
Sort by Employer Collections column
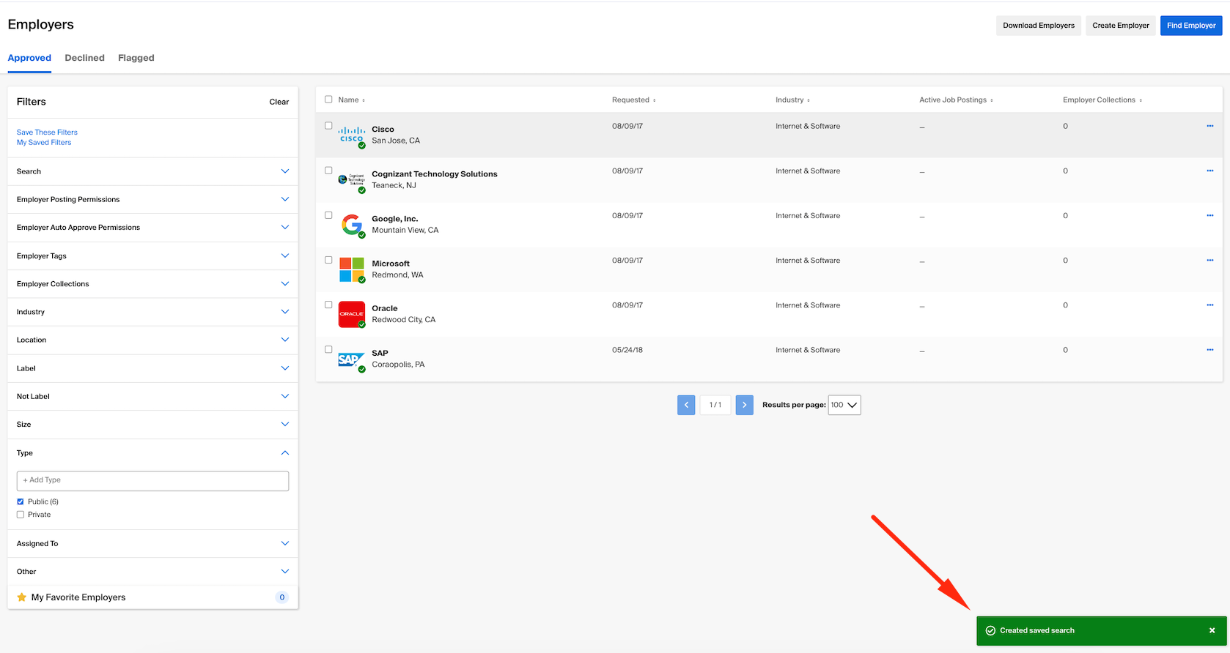tap(1102, 100)
